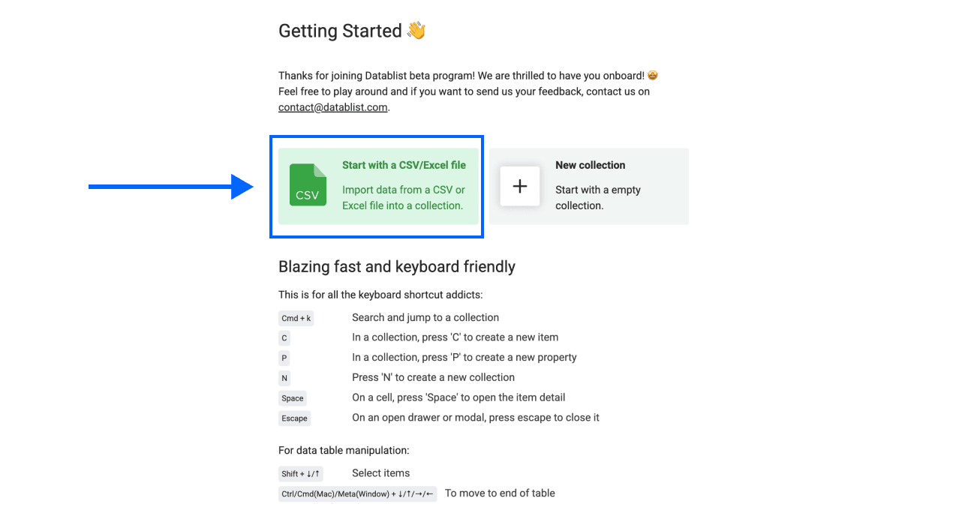The height and width of the screenshot is (525, 968).
Task: Click the 'Getting Started' heading
Action: click(x=340, y=31)
